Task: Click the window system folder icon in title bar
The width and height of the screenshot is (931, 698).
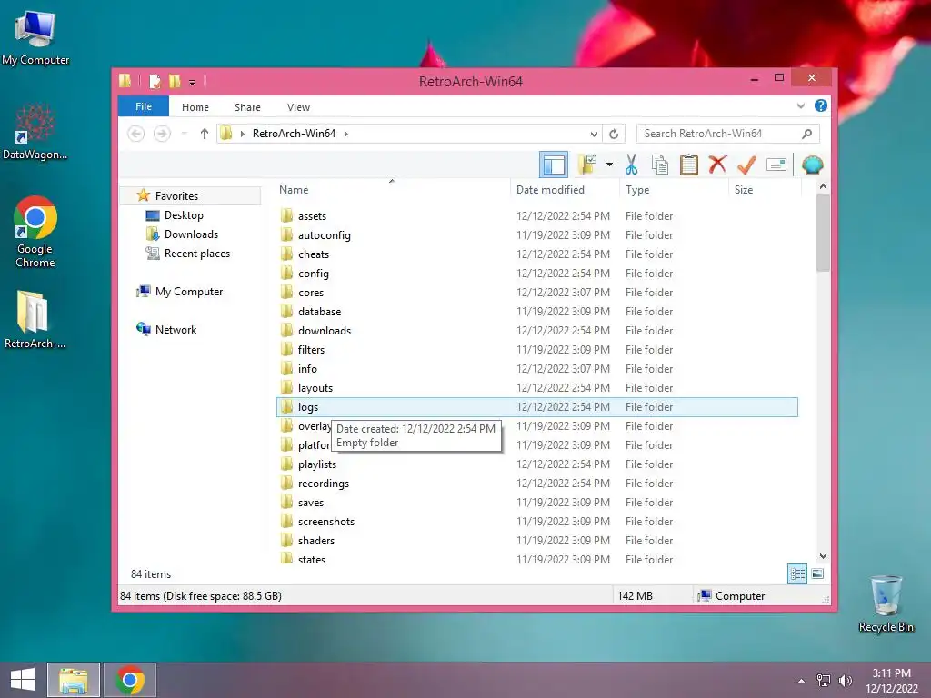Action: [125, 81]
